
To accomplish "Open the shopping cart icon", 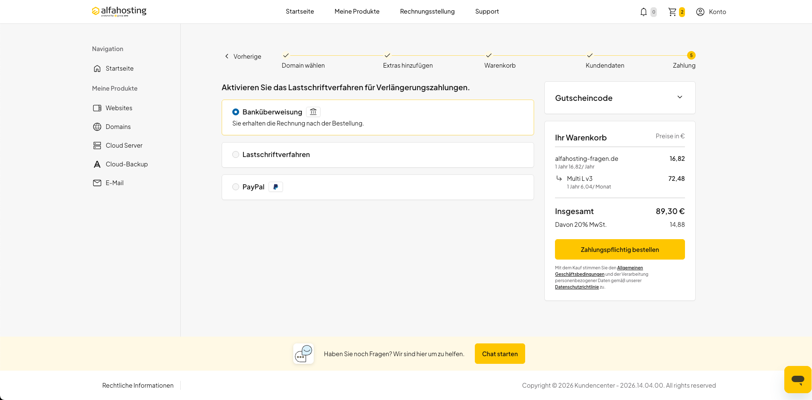I will 672,12.
